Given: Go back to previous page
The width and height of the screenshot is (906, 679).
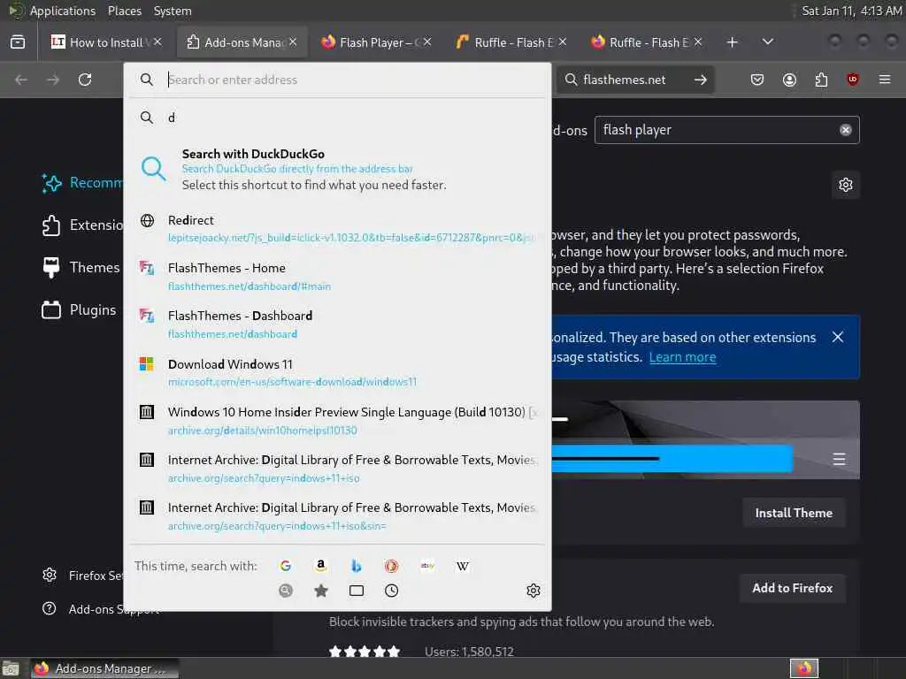Looking at the screenshot, I should 21,79.
